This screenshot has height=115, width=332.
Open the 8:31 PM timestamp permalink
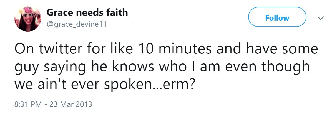(28, 104)
